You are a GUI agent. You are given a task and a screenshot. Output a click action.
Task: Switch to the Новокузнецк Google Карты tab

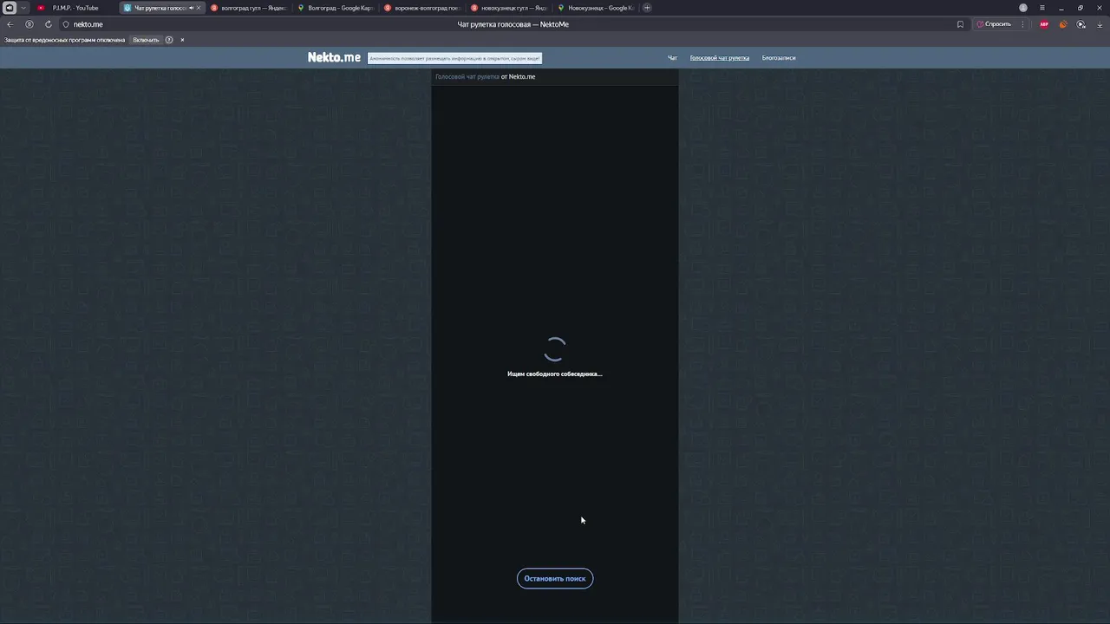[x=596, y=8]
